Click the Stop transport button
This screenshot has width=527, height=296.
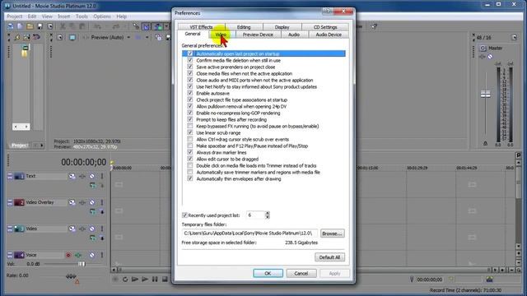pyautogui.click(x=165, y=280)
